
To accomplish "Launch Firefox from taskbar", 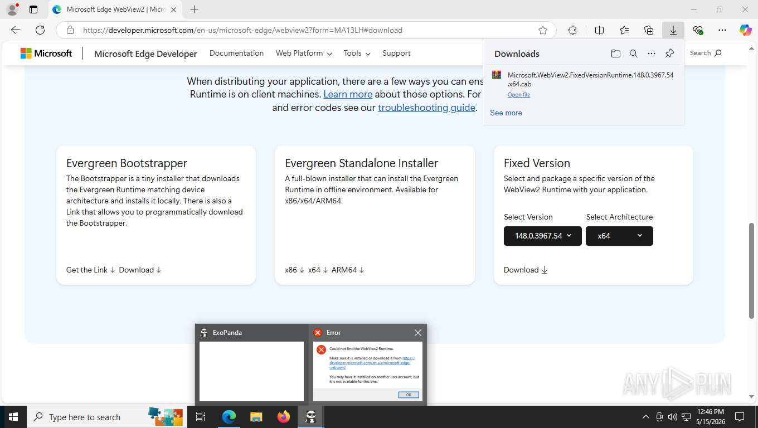I will [x=284, y=417].
